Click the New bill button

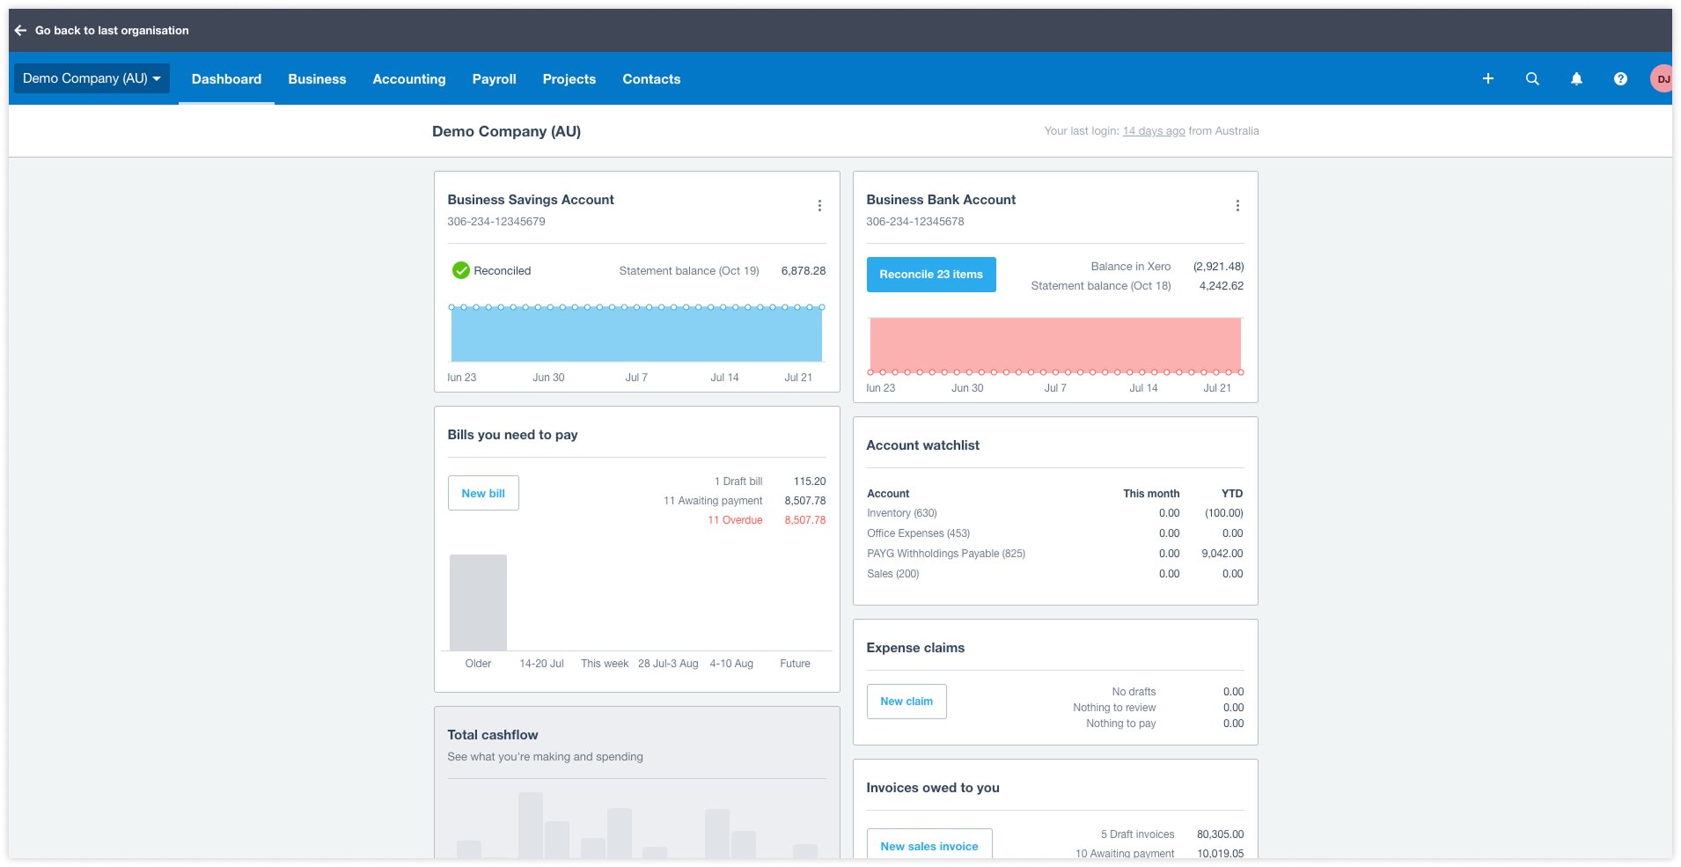point(483,493)
